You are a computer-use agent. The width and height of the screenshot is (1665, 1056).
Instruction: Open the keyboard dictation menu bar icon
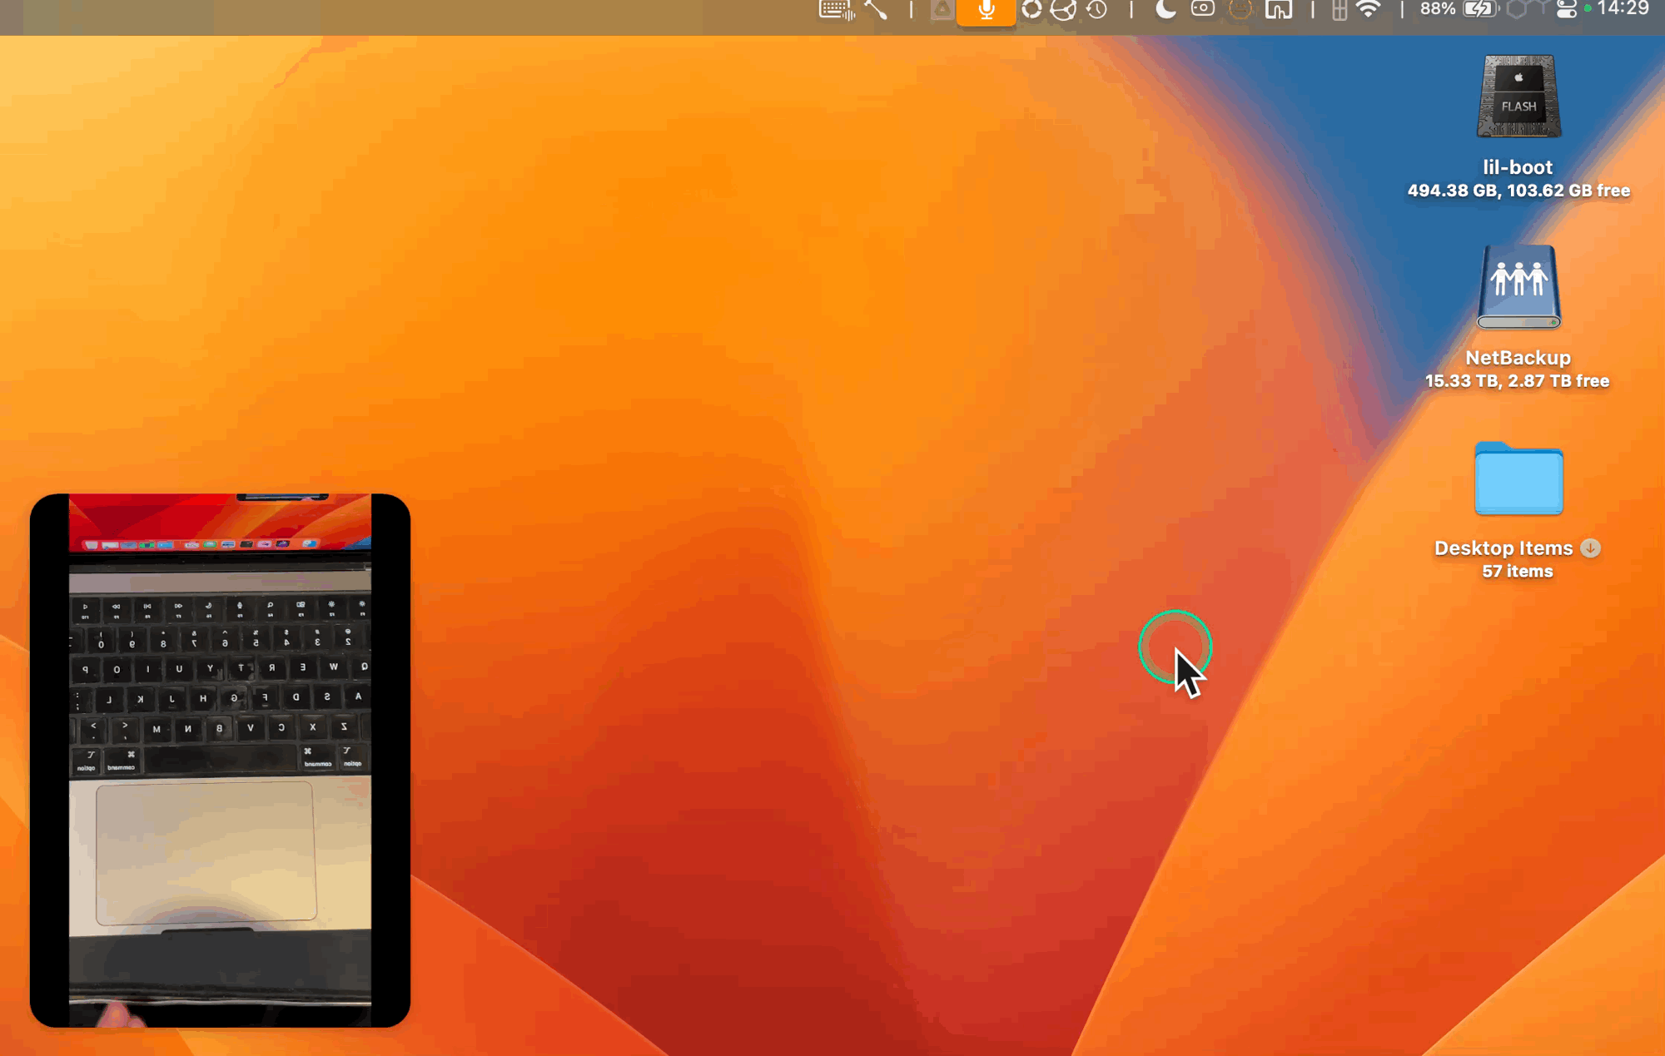(x=837, y=10)
